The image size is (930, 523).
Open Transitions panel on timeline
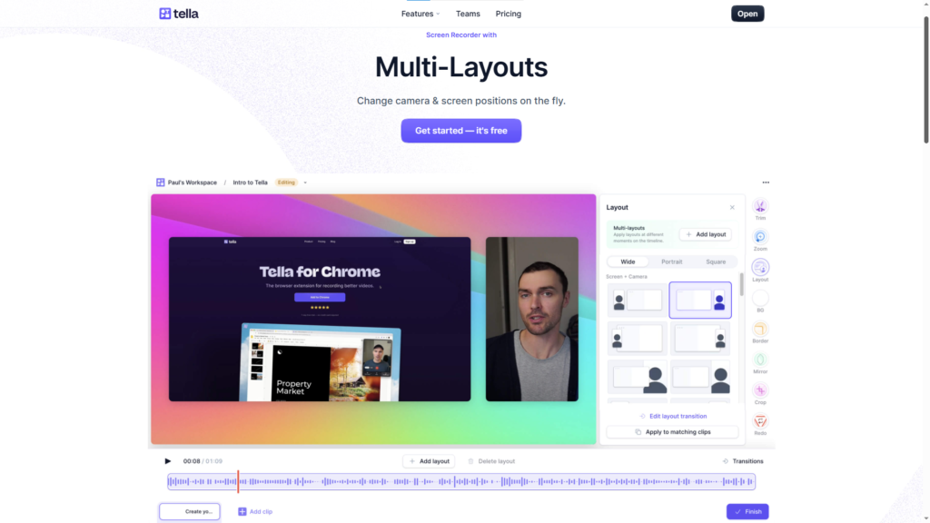pos(743,461)
